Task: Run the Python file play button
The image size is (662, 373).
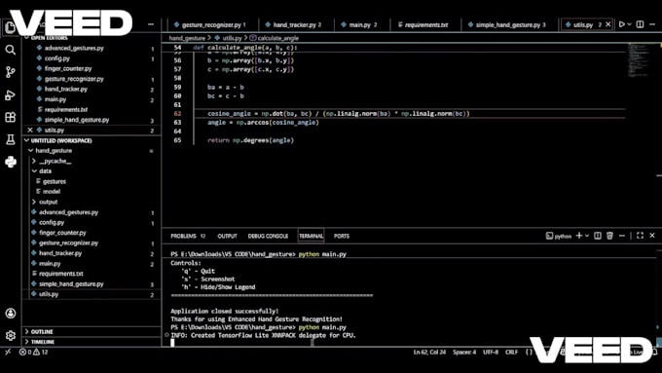Action: click(x=621, y=24)
